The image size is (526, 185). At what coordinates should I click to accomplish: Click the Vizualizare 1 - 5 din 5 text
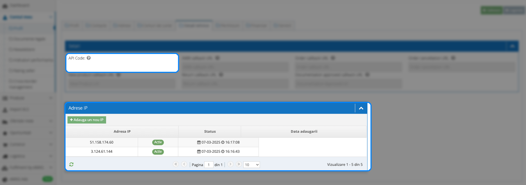(345, 165)
